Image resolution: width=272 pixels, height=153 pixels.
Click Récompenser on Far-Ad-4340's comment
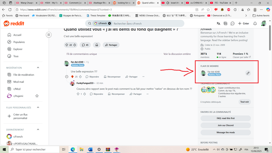112,76
